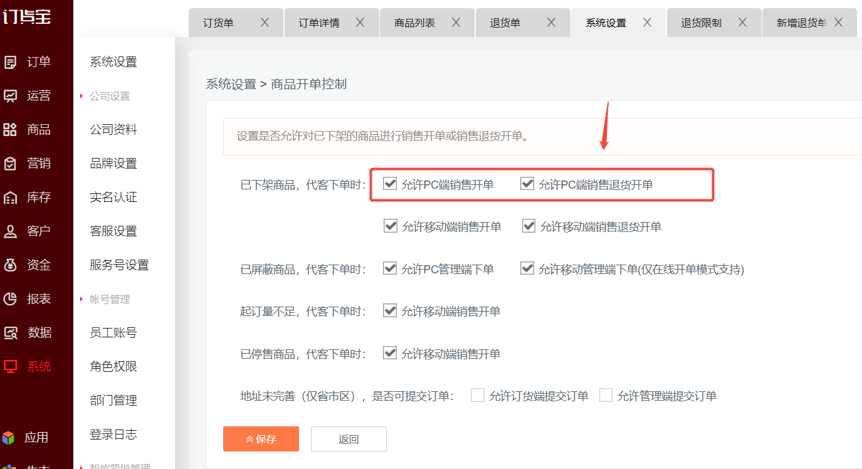
Task: Open 员工账号 in the submenu
Action: click(x=113, y=333)
